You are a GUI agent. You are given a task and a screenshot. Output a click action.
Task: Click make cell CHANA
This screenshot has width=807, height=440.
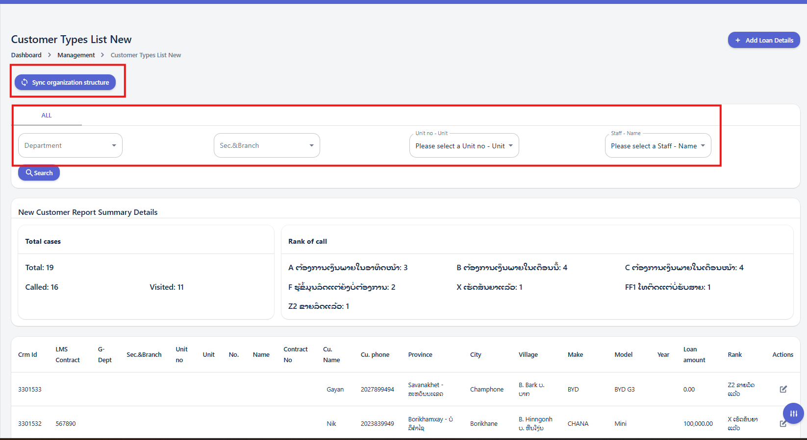[x=578, y=424]
